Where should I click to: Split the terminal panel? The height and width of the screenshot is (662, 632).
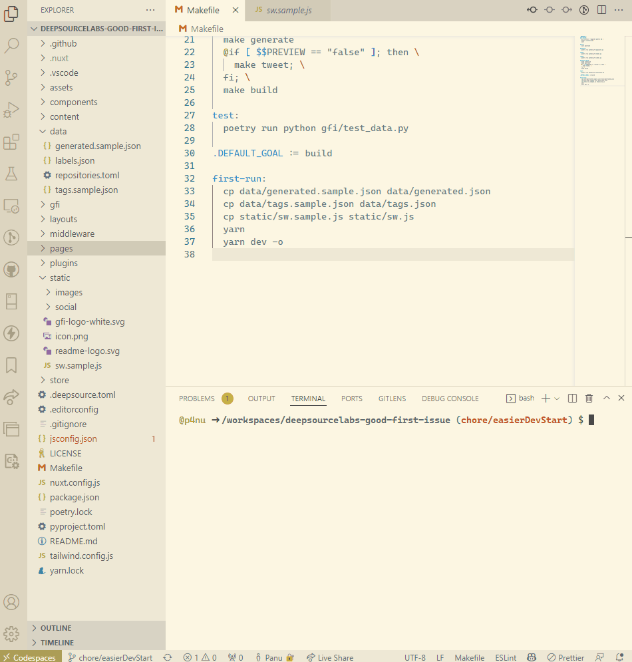click(x=573, y=398)
